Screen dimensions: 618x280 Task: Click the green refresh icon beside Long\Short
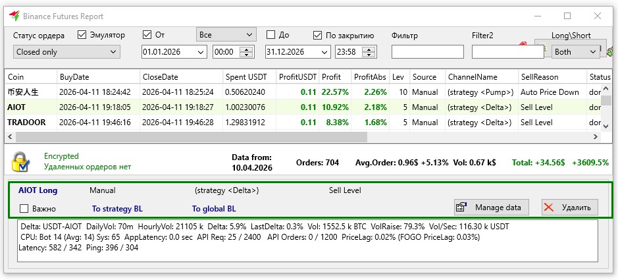pyautogui.click(x=611, y=51)
